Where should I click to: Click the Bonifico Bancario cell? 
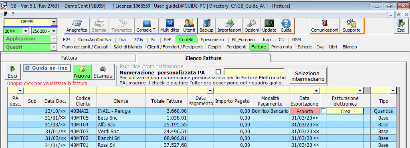(270, 111)
